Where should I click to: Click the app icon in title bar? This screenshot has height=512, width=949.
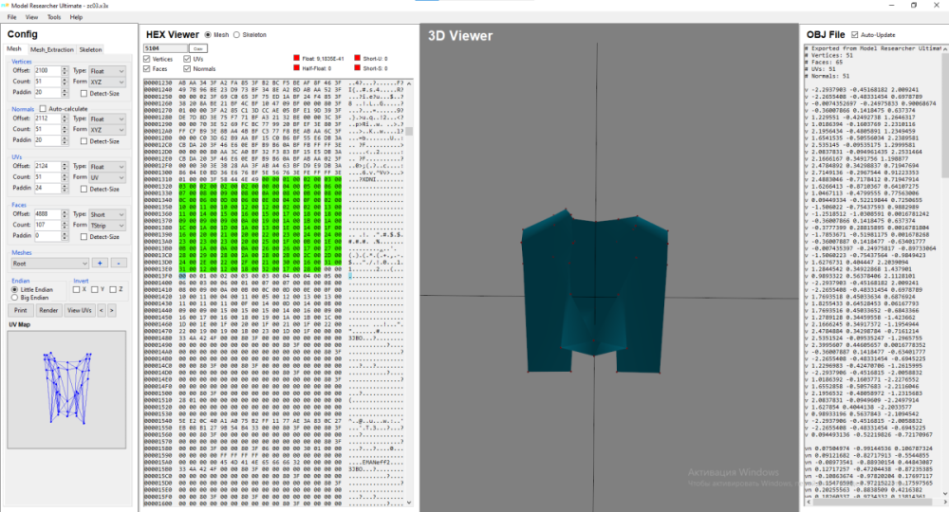click(x=6, y=5)
